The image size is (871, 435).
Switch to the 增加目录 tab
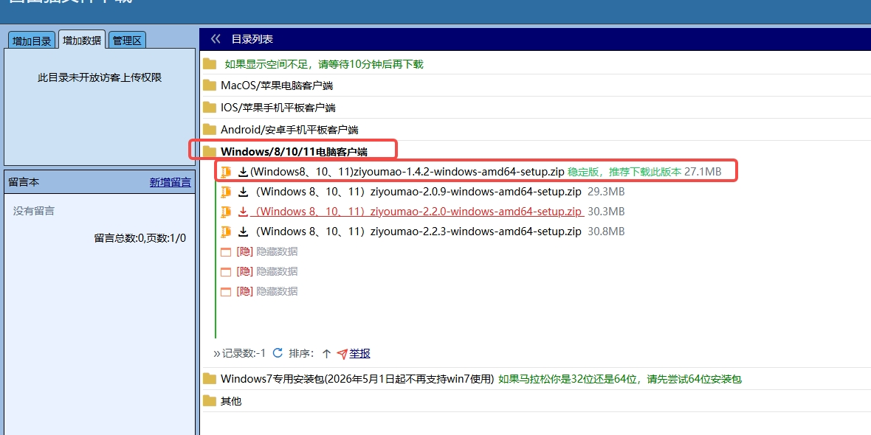point(32,41)
